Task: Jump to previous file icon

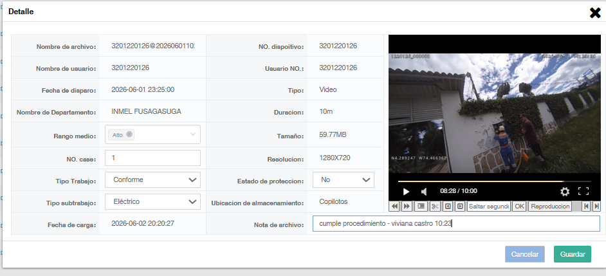Action: pyautogui.click(x=587, y=207)
